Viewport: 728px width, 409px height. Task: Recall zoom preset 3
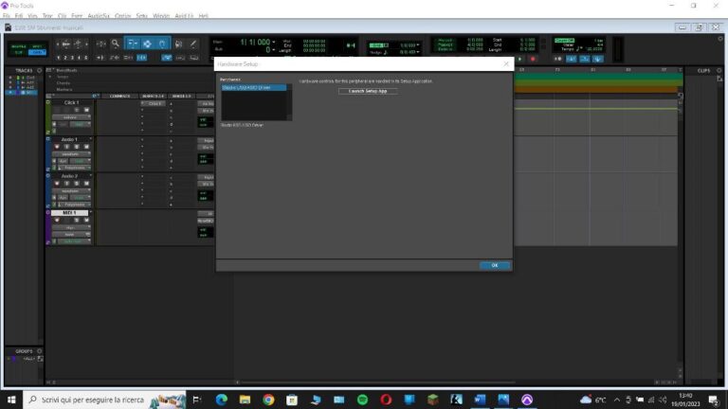pos(72,58)
